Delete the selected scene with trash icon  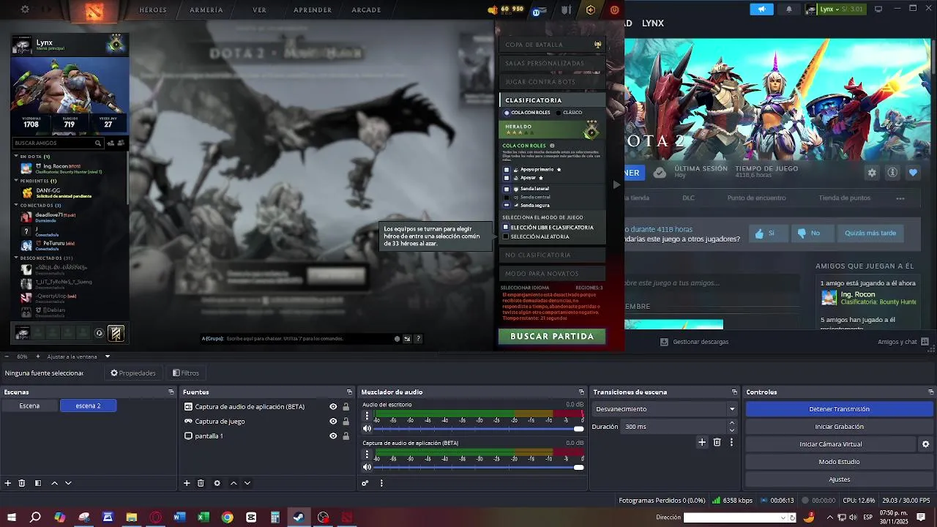coord(22,483)
